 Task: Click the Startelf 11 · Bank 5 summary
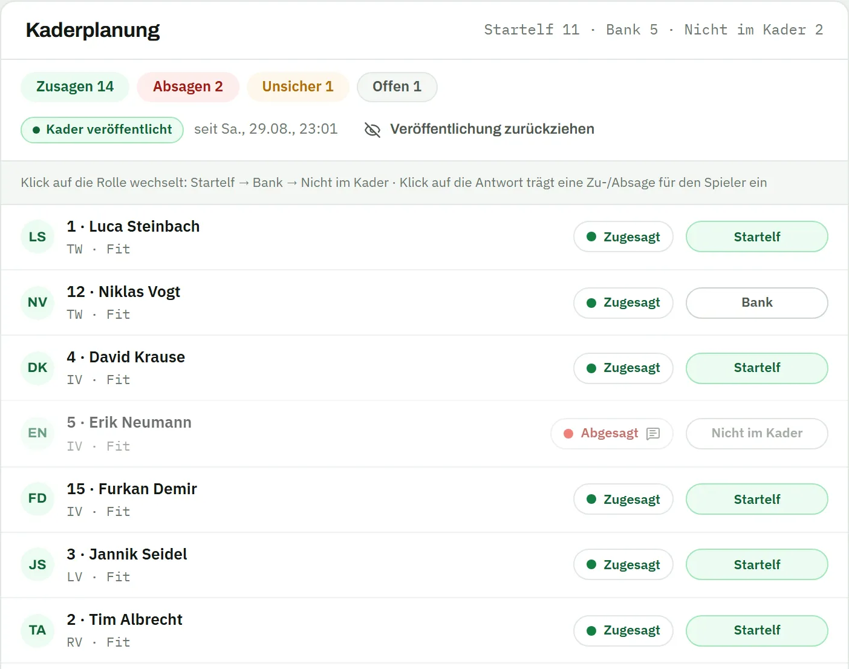pos(654,30)
